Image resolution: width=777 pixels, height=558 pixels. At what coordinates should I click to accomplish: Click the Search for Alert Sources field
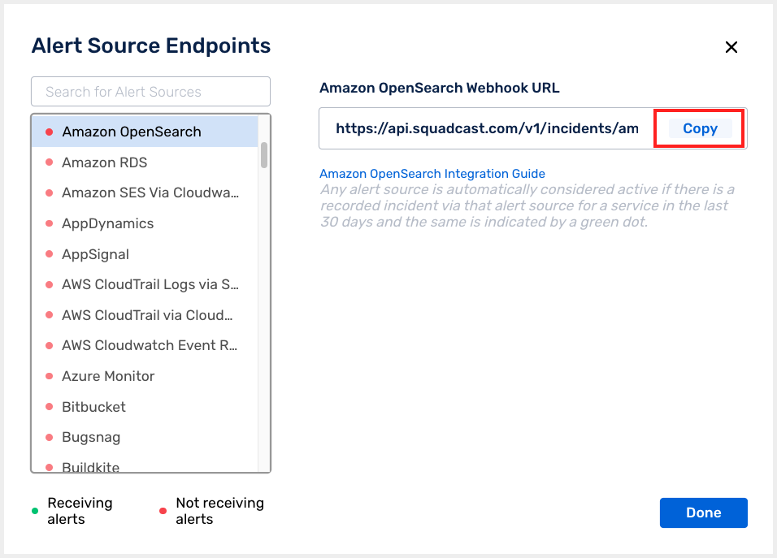click(150, 91)
